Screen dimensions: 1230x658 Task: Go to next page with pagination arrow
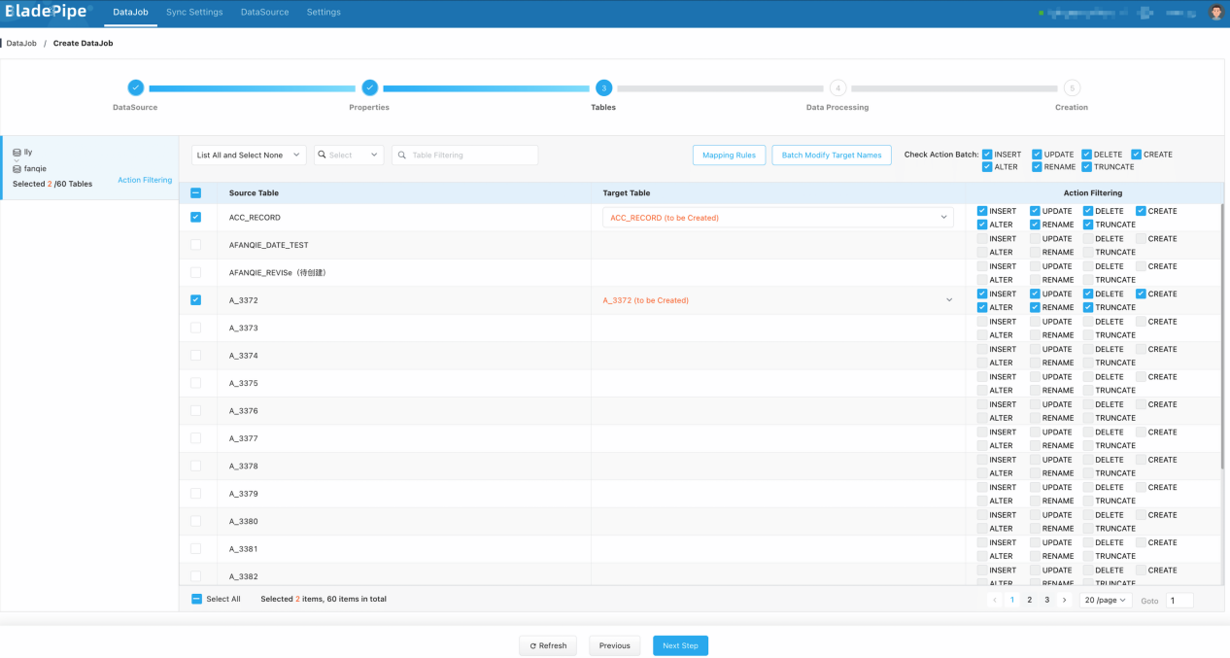[1065, 600]
